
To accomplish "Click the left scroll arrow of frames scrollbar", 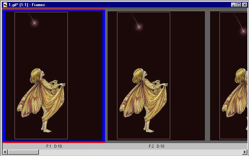I will click(x=5, y=152).
